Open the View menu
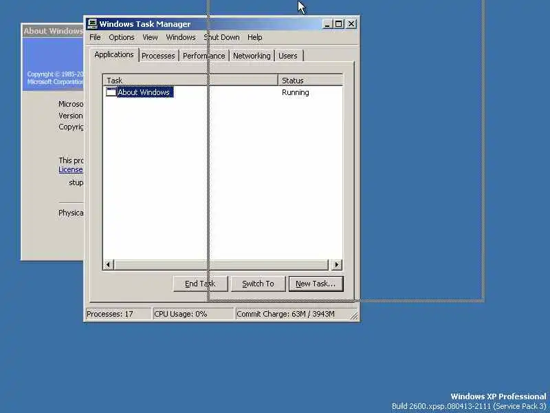The width and height of the screenshot is (550, 413). pos(150,37)
